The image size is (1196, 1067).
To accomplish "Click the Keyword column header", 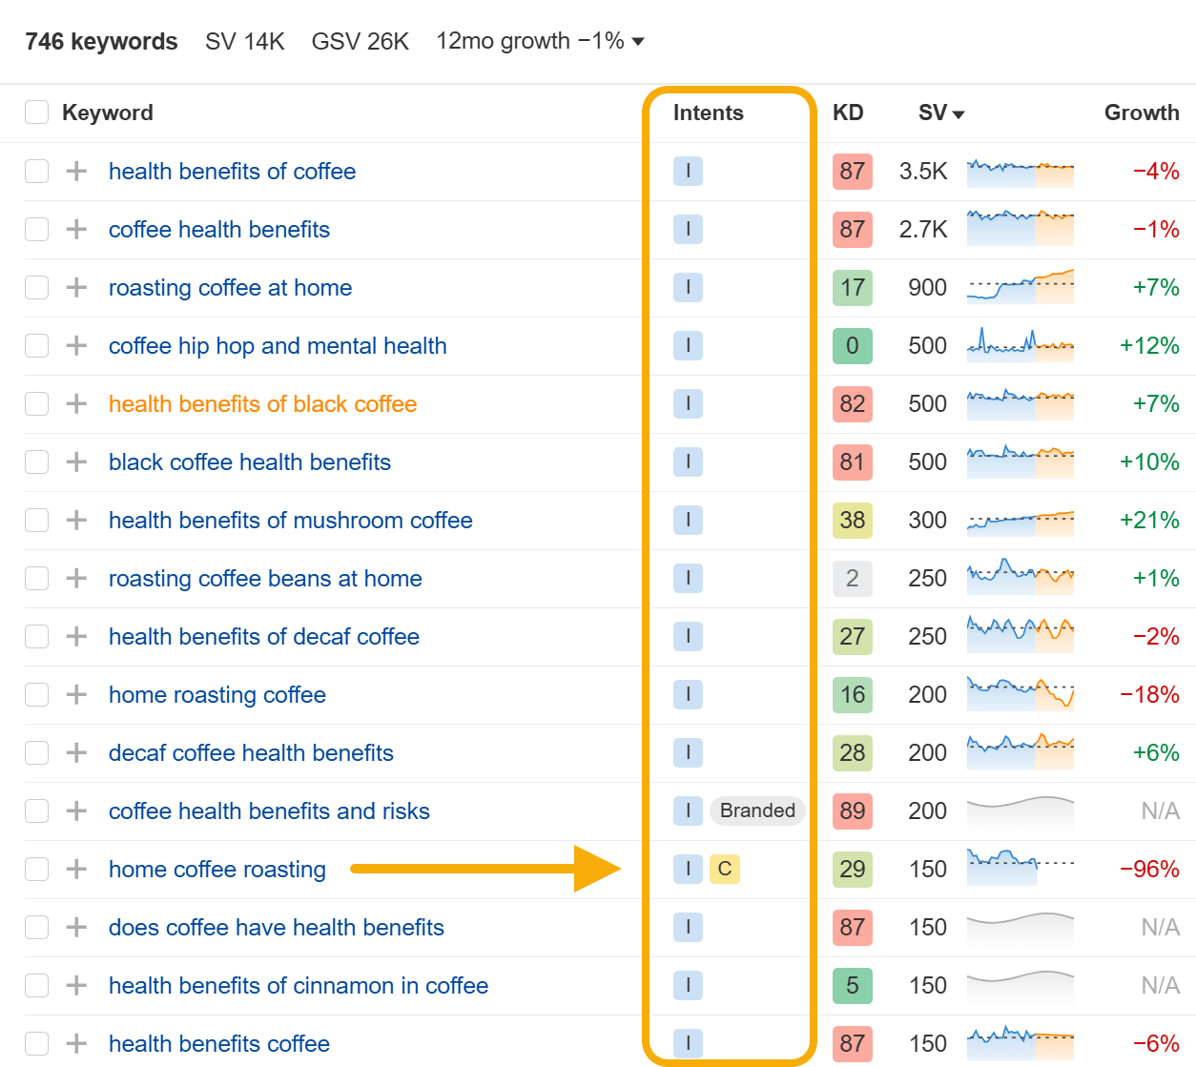I will tap(107, 113).
